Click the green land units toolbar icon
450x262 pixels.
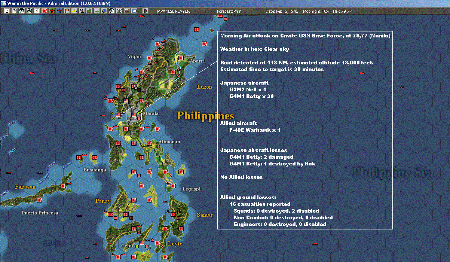click(x=97, y=11)
